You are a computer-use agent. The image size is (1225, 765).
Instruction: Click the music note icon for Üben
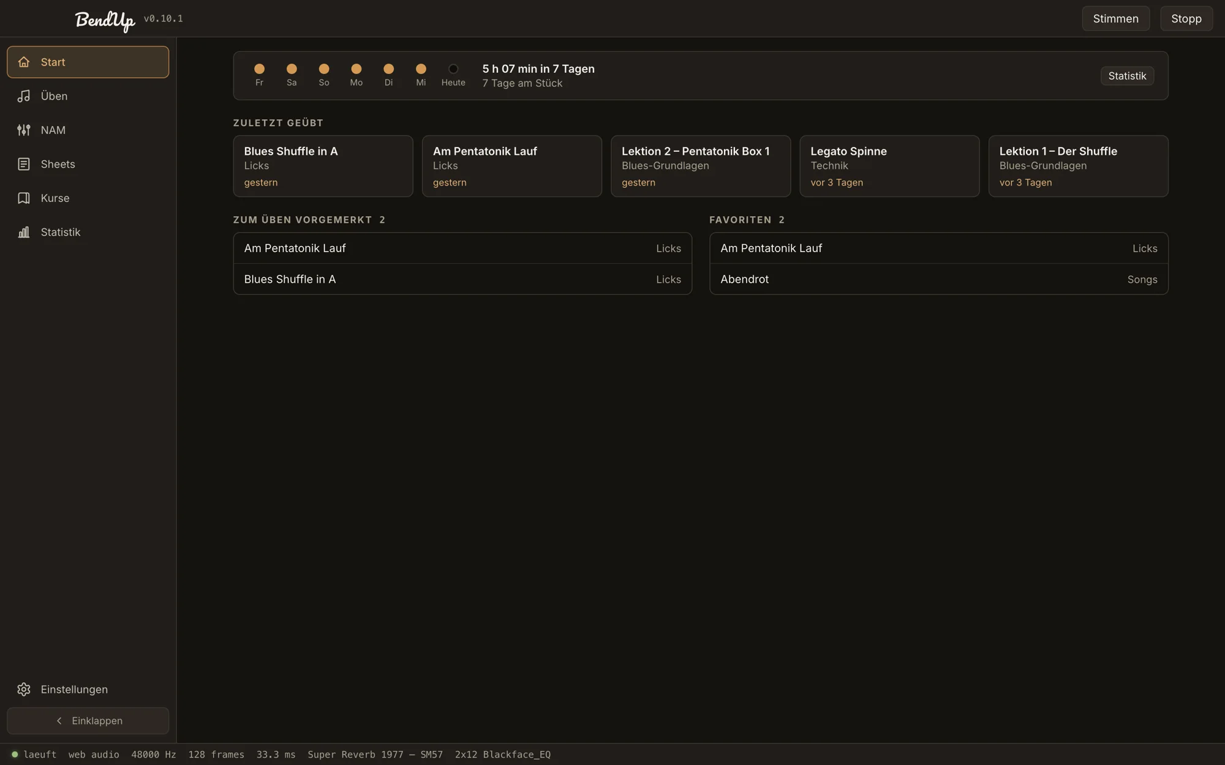pos(24,96)
